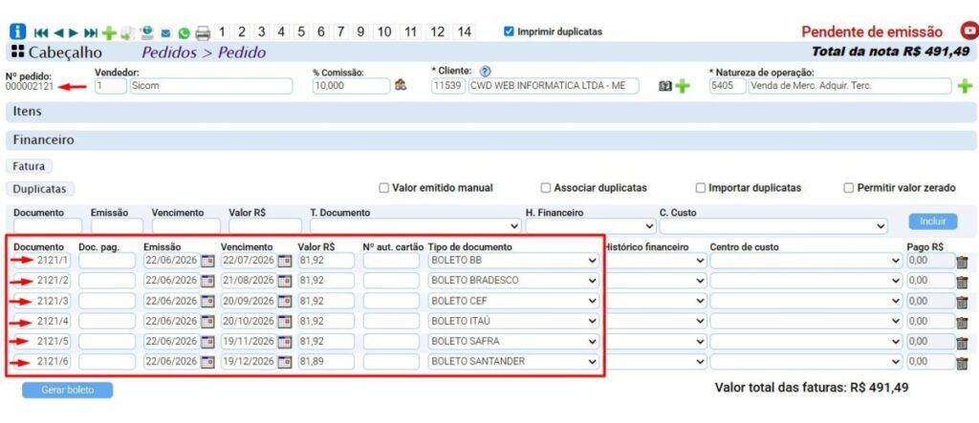
Task: Open vencimento calendar for 21/08/2026
Action: (285, 281)
